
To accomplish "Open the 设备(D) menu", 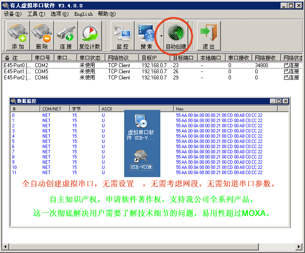I will [12, 14].
